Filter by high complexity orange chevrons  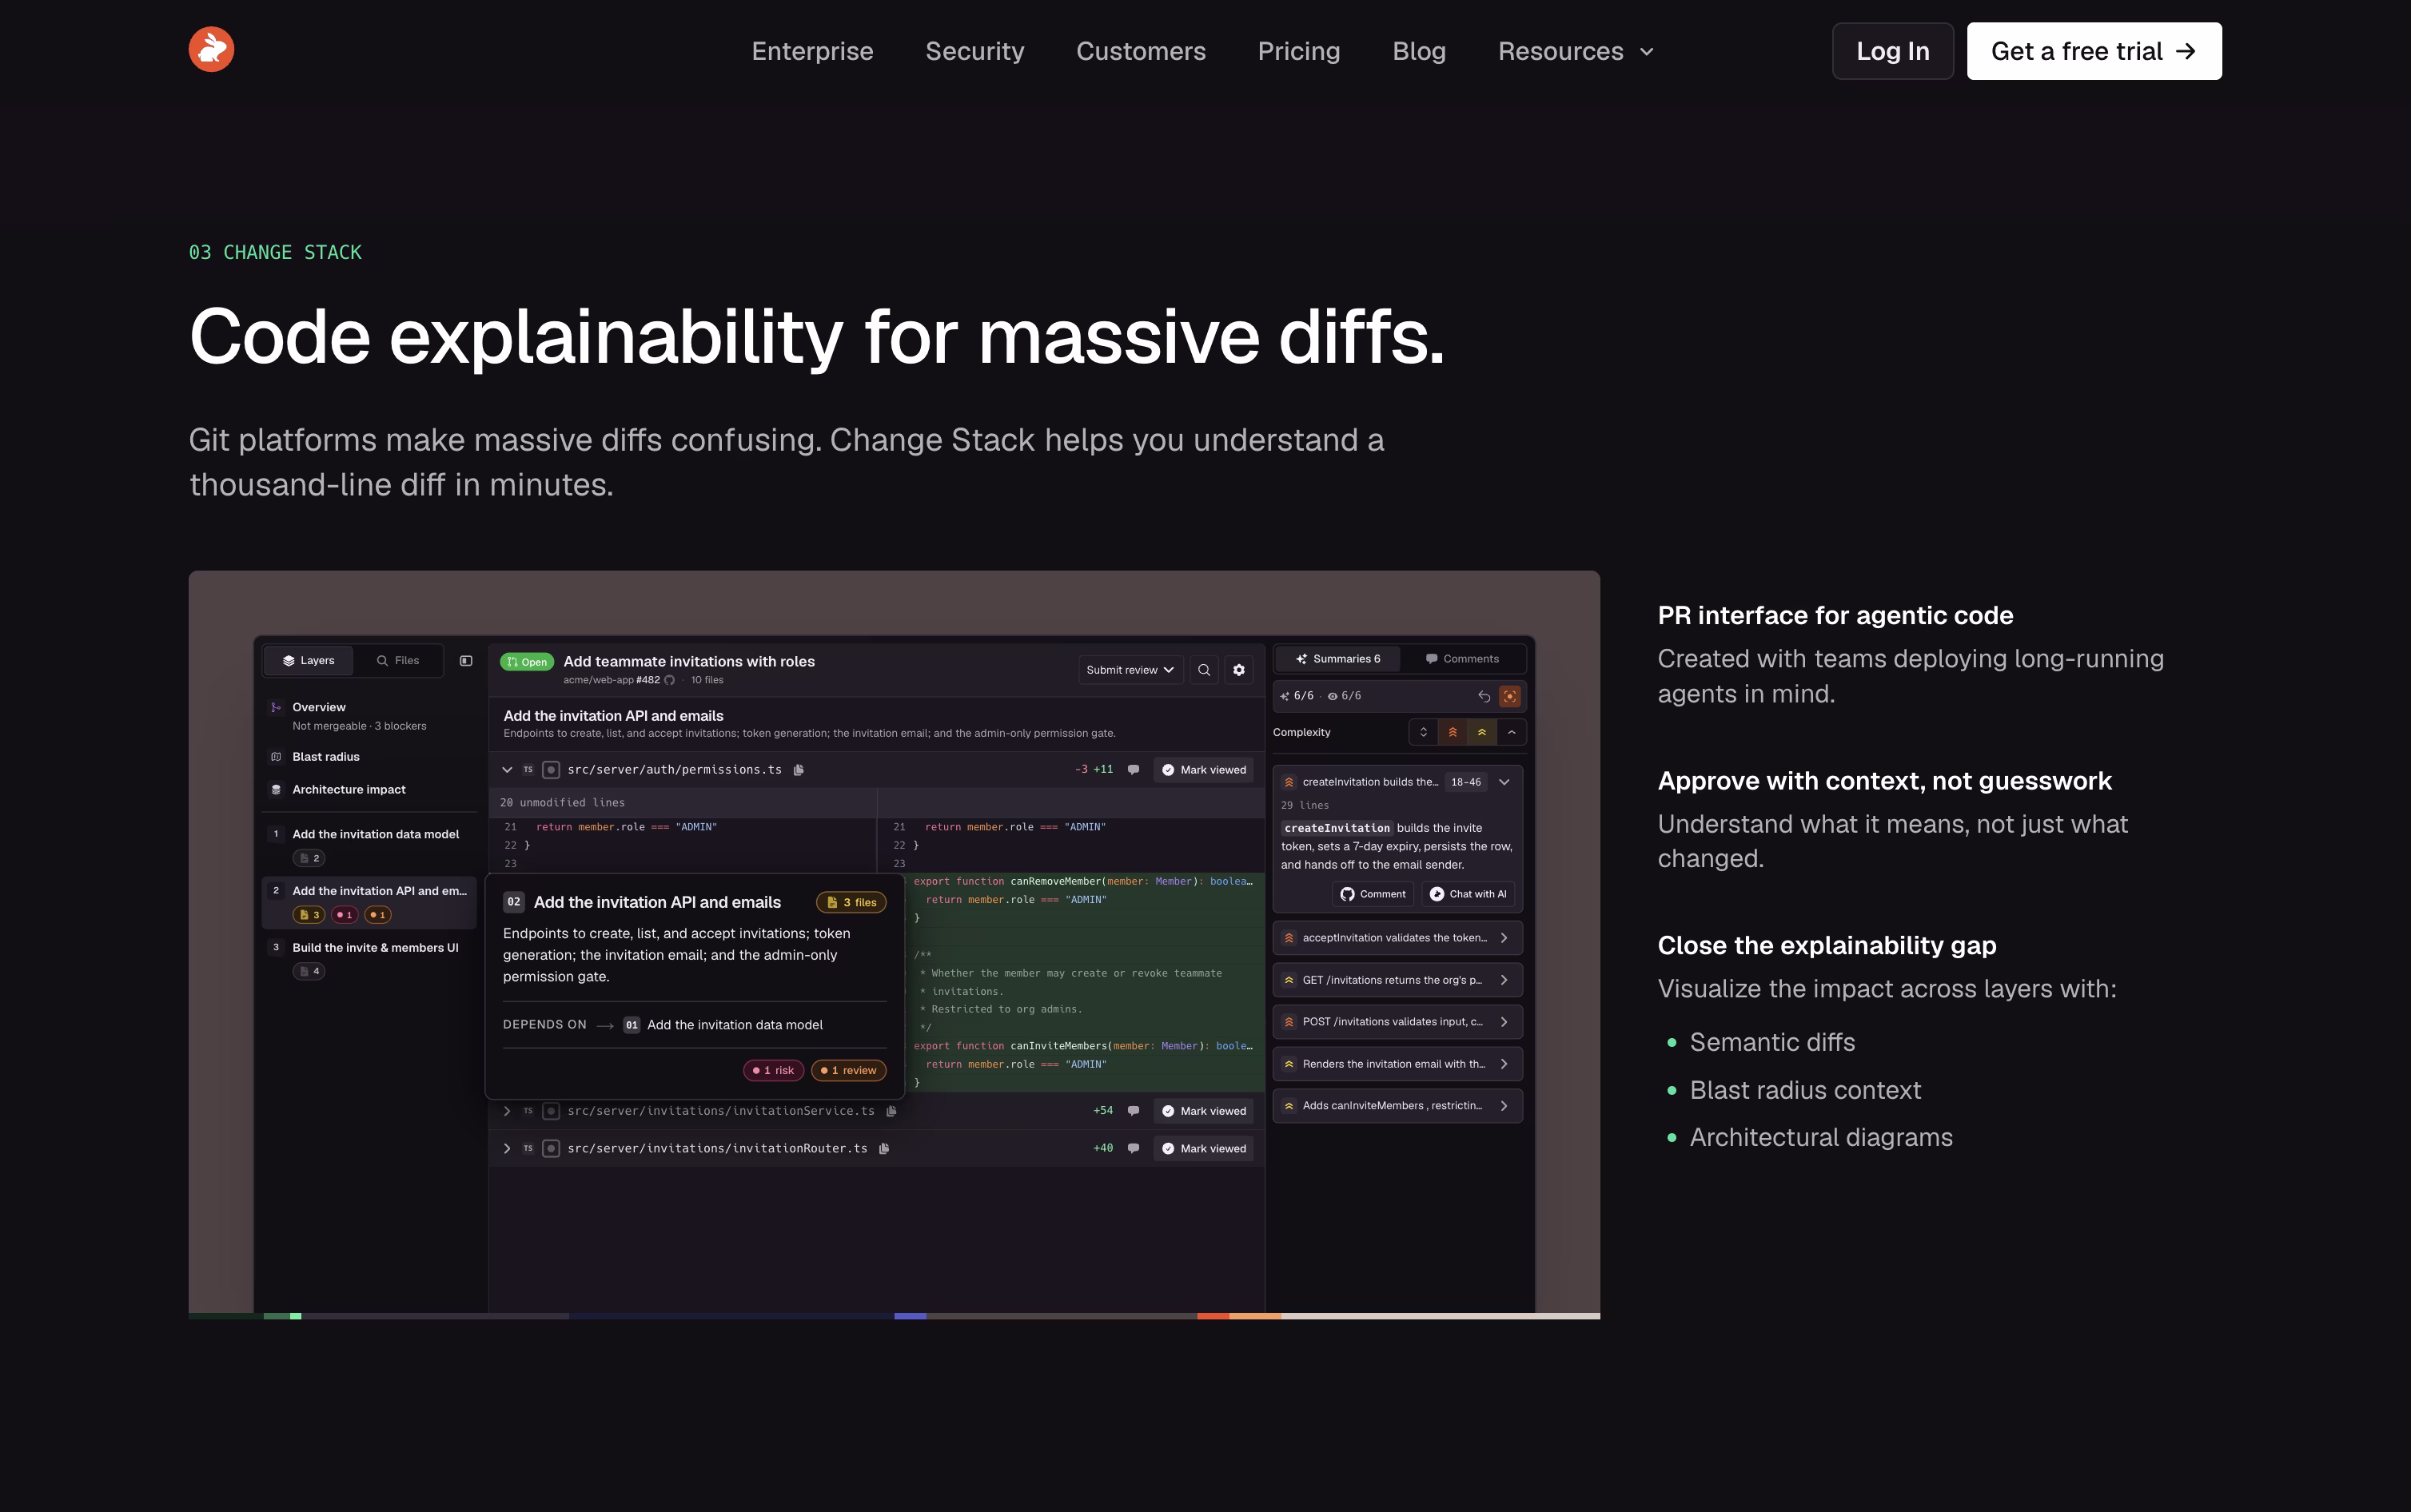tap(1452, 732)
